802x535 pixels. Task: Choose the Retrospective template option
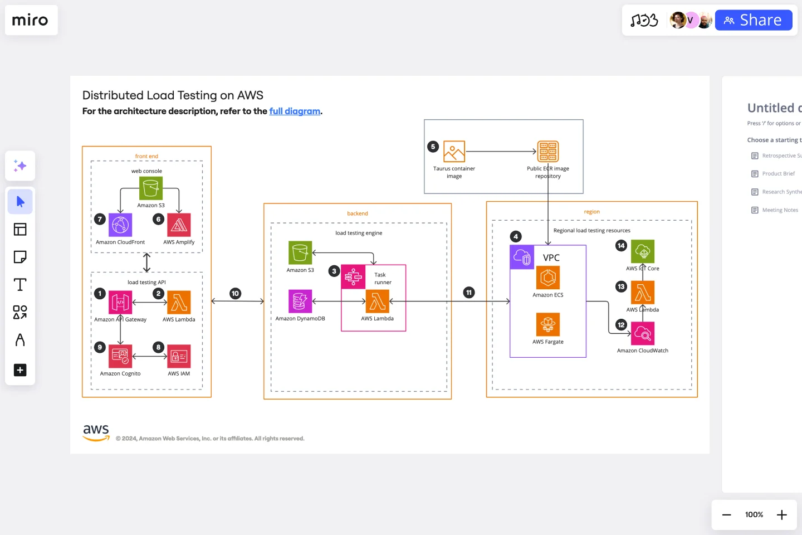tap(776, 156)
